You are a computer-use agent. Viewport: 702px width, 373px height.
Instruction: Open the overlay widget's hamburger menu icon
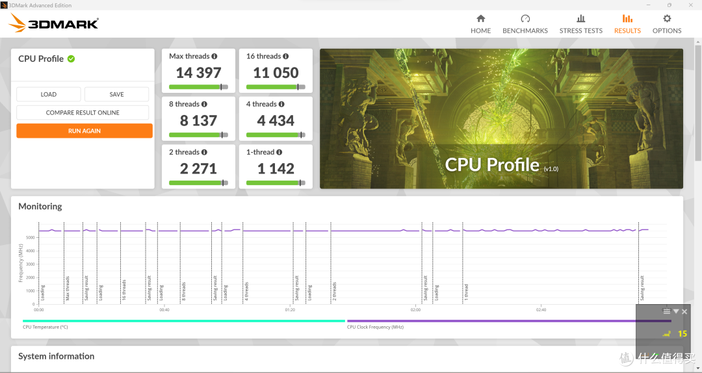click(667, 311)
